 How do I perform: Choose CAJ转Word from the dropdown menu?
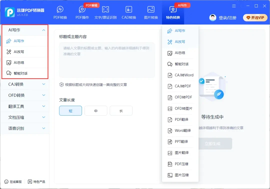click(x=180, y=75)
